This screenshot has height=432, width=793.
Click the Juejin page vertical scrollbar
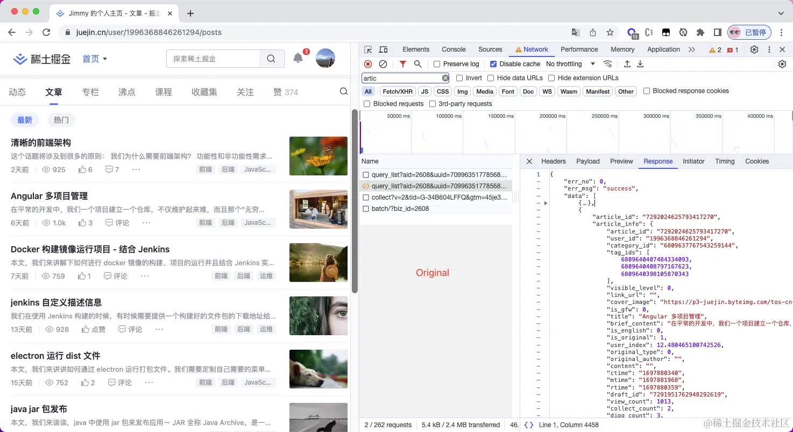click(x=355, y=201)
